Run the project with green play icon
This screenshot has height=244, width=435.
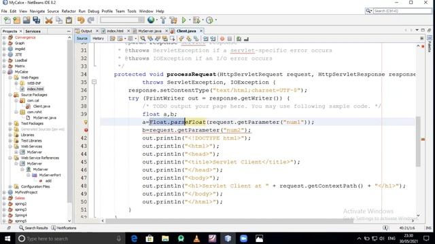click(184, 20)
